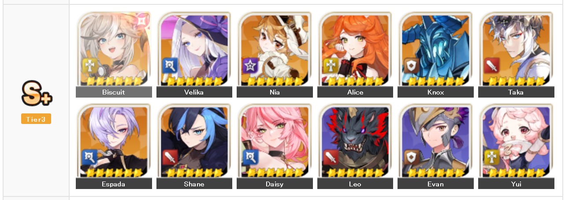Open the Yui name label
This screenshot has height=200, width=565.
(x=516, y=184)
